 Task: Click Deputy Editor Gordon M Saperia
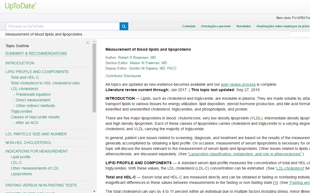coord(153,68)
